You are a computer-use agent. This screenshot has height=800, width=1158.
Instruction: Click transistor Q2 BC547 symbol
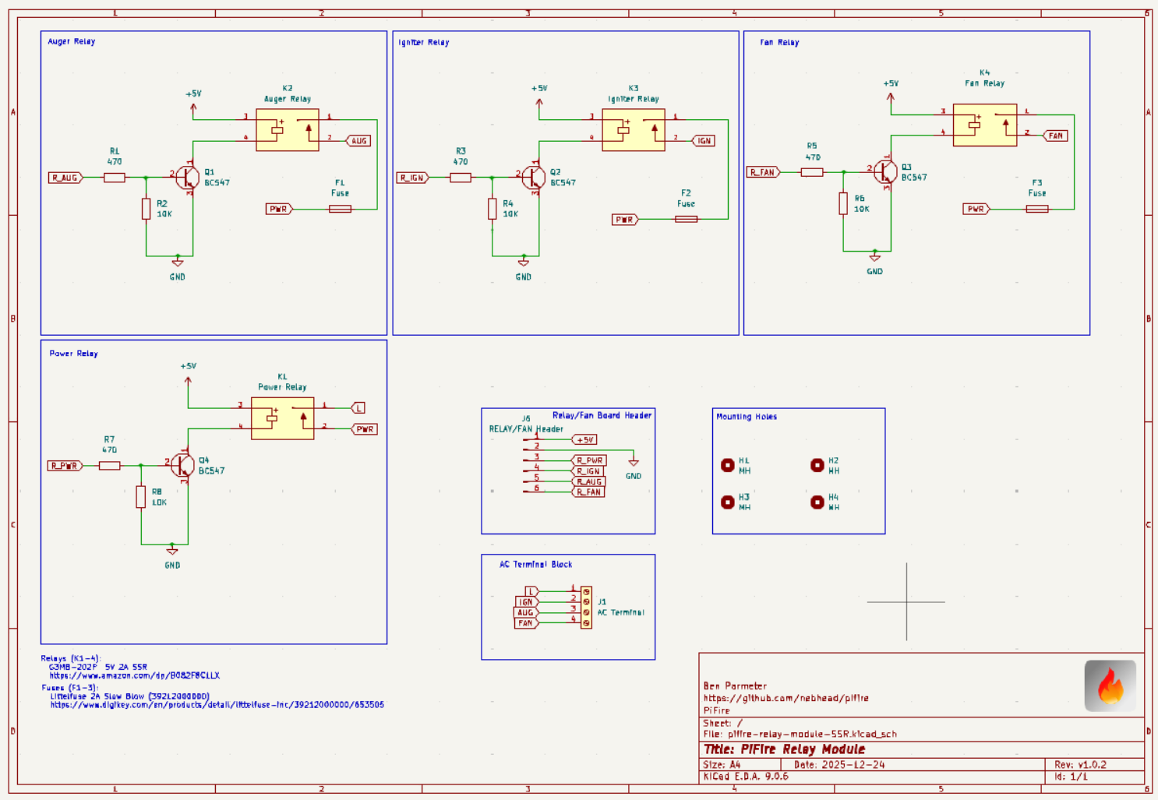tap(533, 178)
